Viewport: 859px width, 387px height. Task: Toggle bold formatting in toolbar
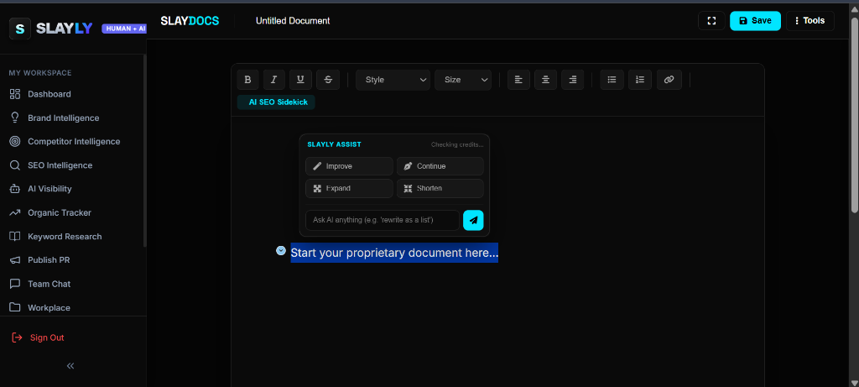(247, 80)
